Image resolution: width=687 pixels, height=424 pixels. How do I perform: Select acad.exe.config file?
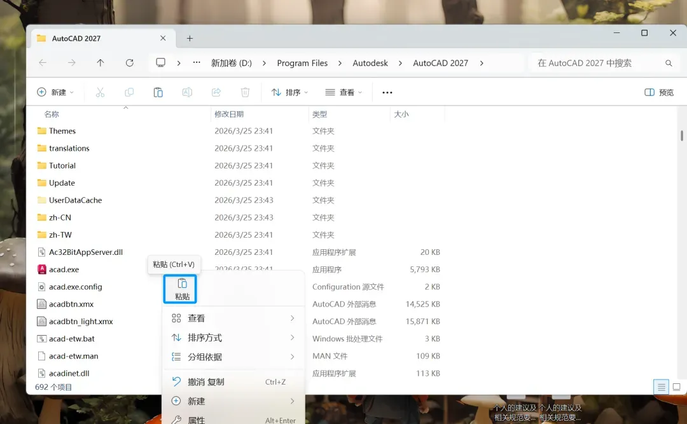75,287
